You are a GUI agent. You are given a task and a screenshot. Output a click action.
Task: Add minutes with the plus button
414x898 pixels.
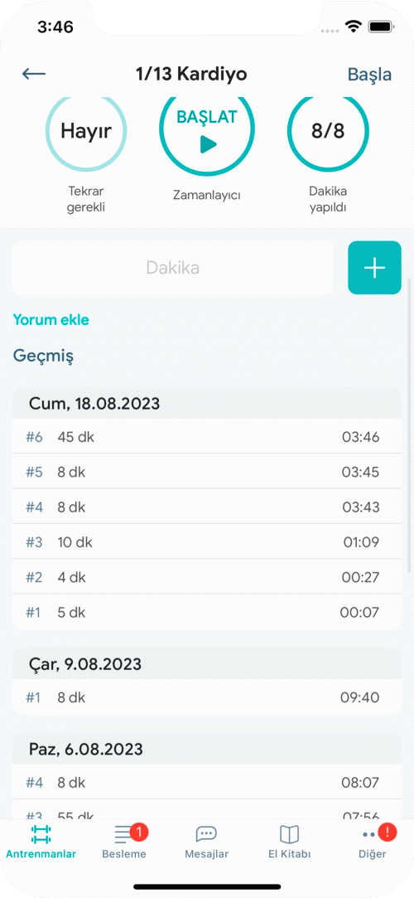[374, 268]
